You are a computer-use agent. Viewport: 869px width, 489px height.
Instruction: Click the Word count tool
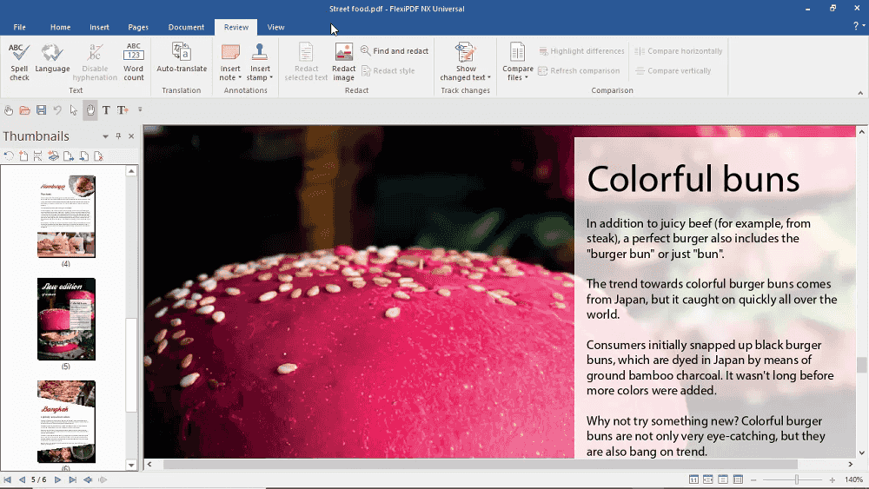click(134, 62)
